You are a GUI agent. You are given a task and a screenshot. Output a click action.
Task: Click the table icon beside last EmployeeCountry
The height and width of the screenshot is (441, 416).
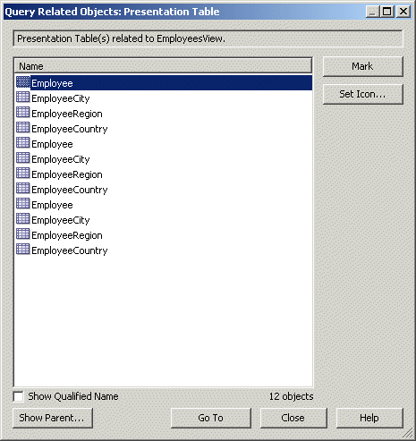[x=23, y=250]
